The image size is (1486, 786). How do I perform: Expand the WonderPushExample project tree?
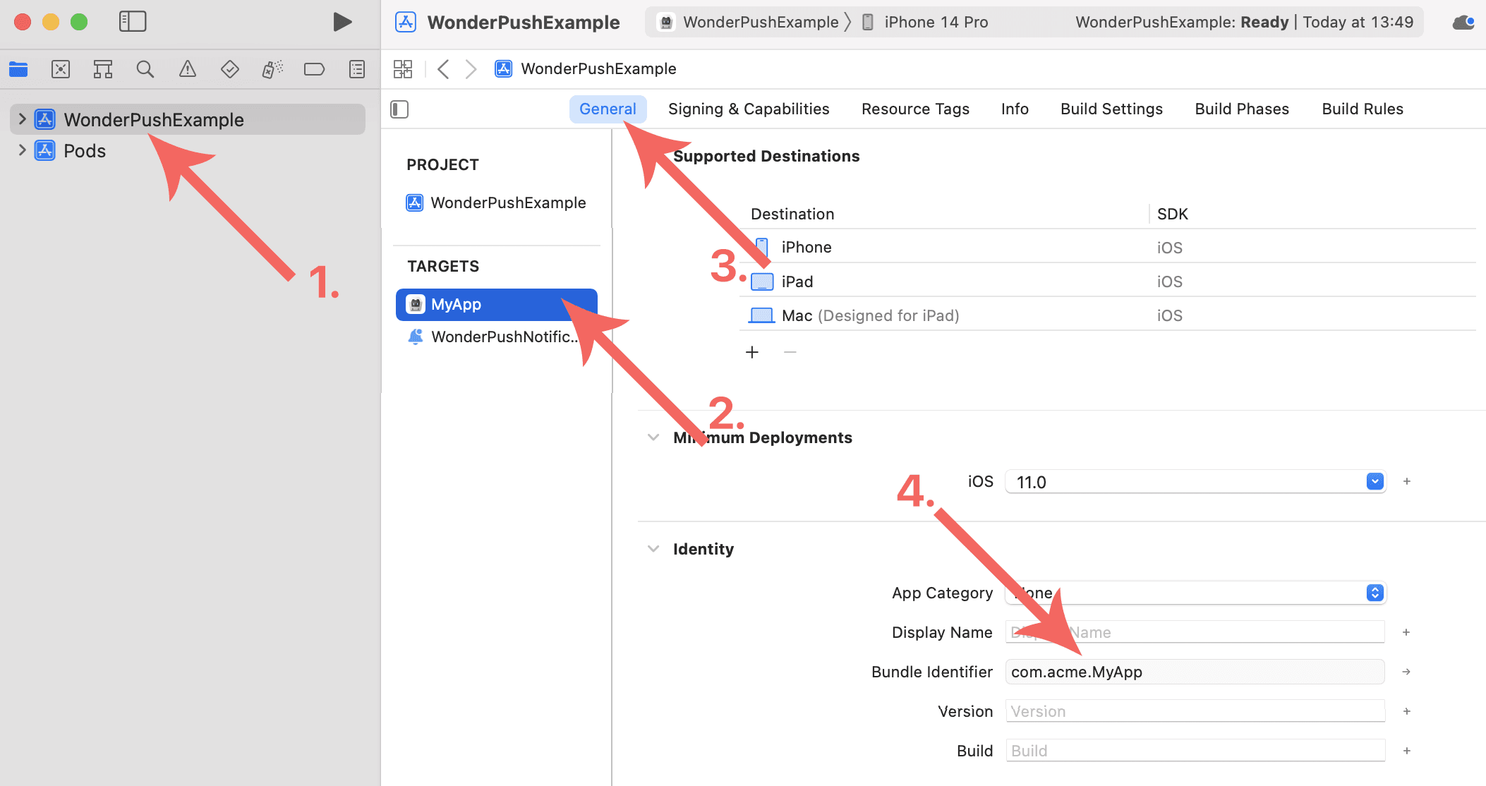[22, 119]
